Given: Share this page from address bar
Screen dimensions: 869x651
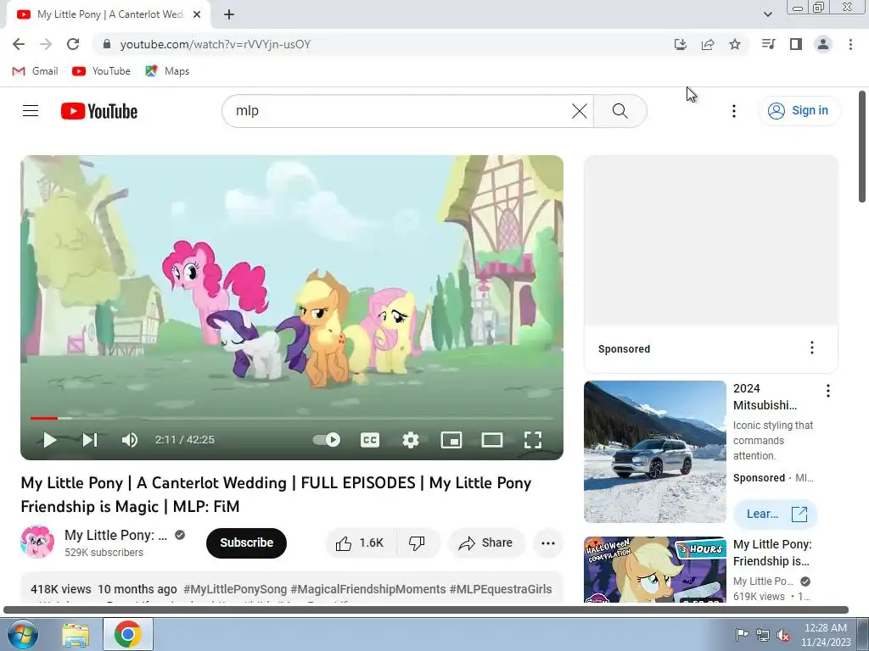Looking at the screenshot, I should [x=707, y=44].
